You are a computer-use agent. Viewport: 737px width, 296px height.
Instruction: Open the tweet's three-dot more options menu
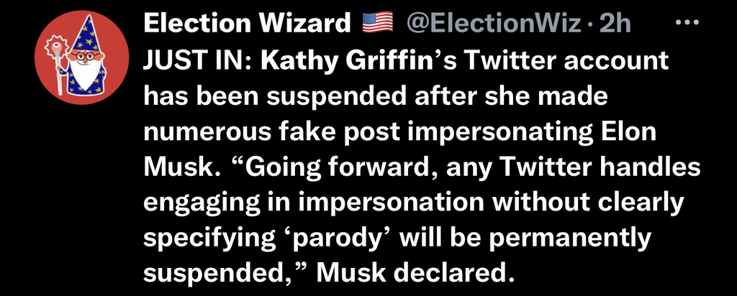687,22
